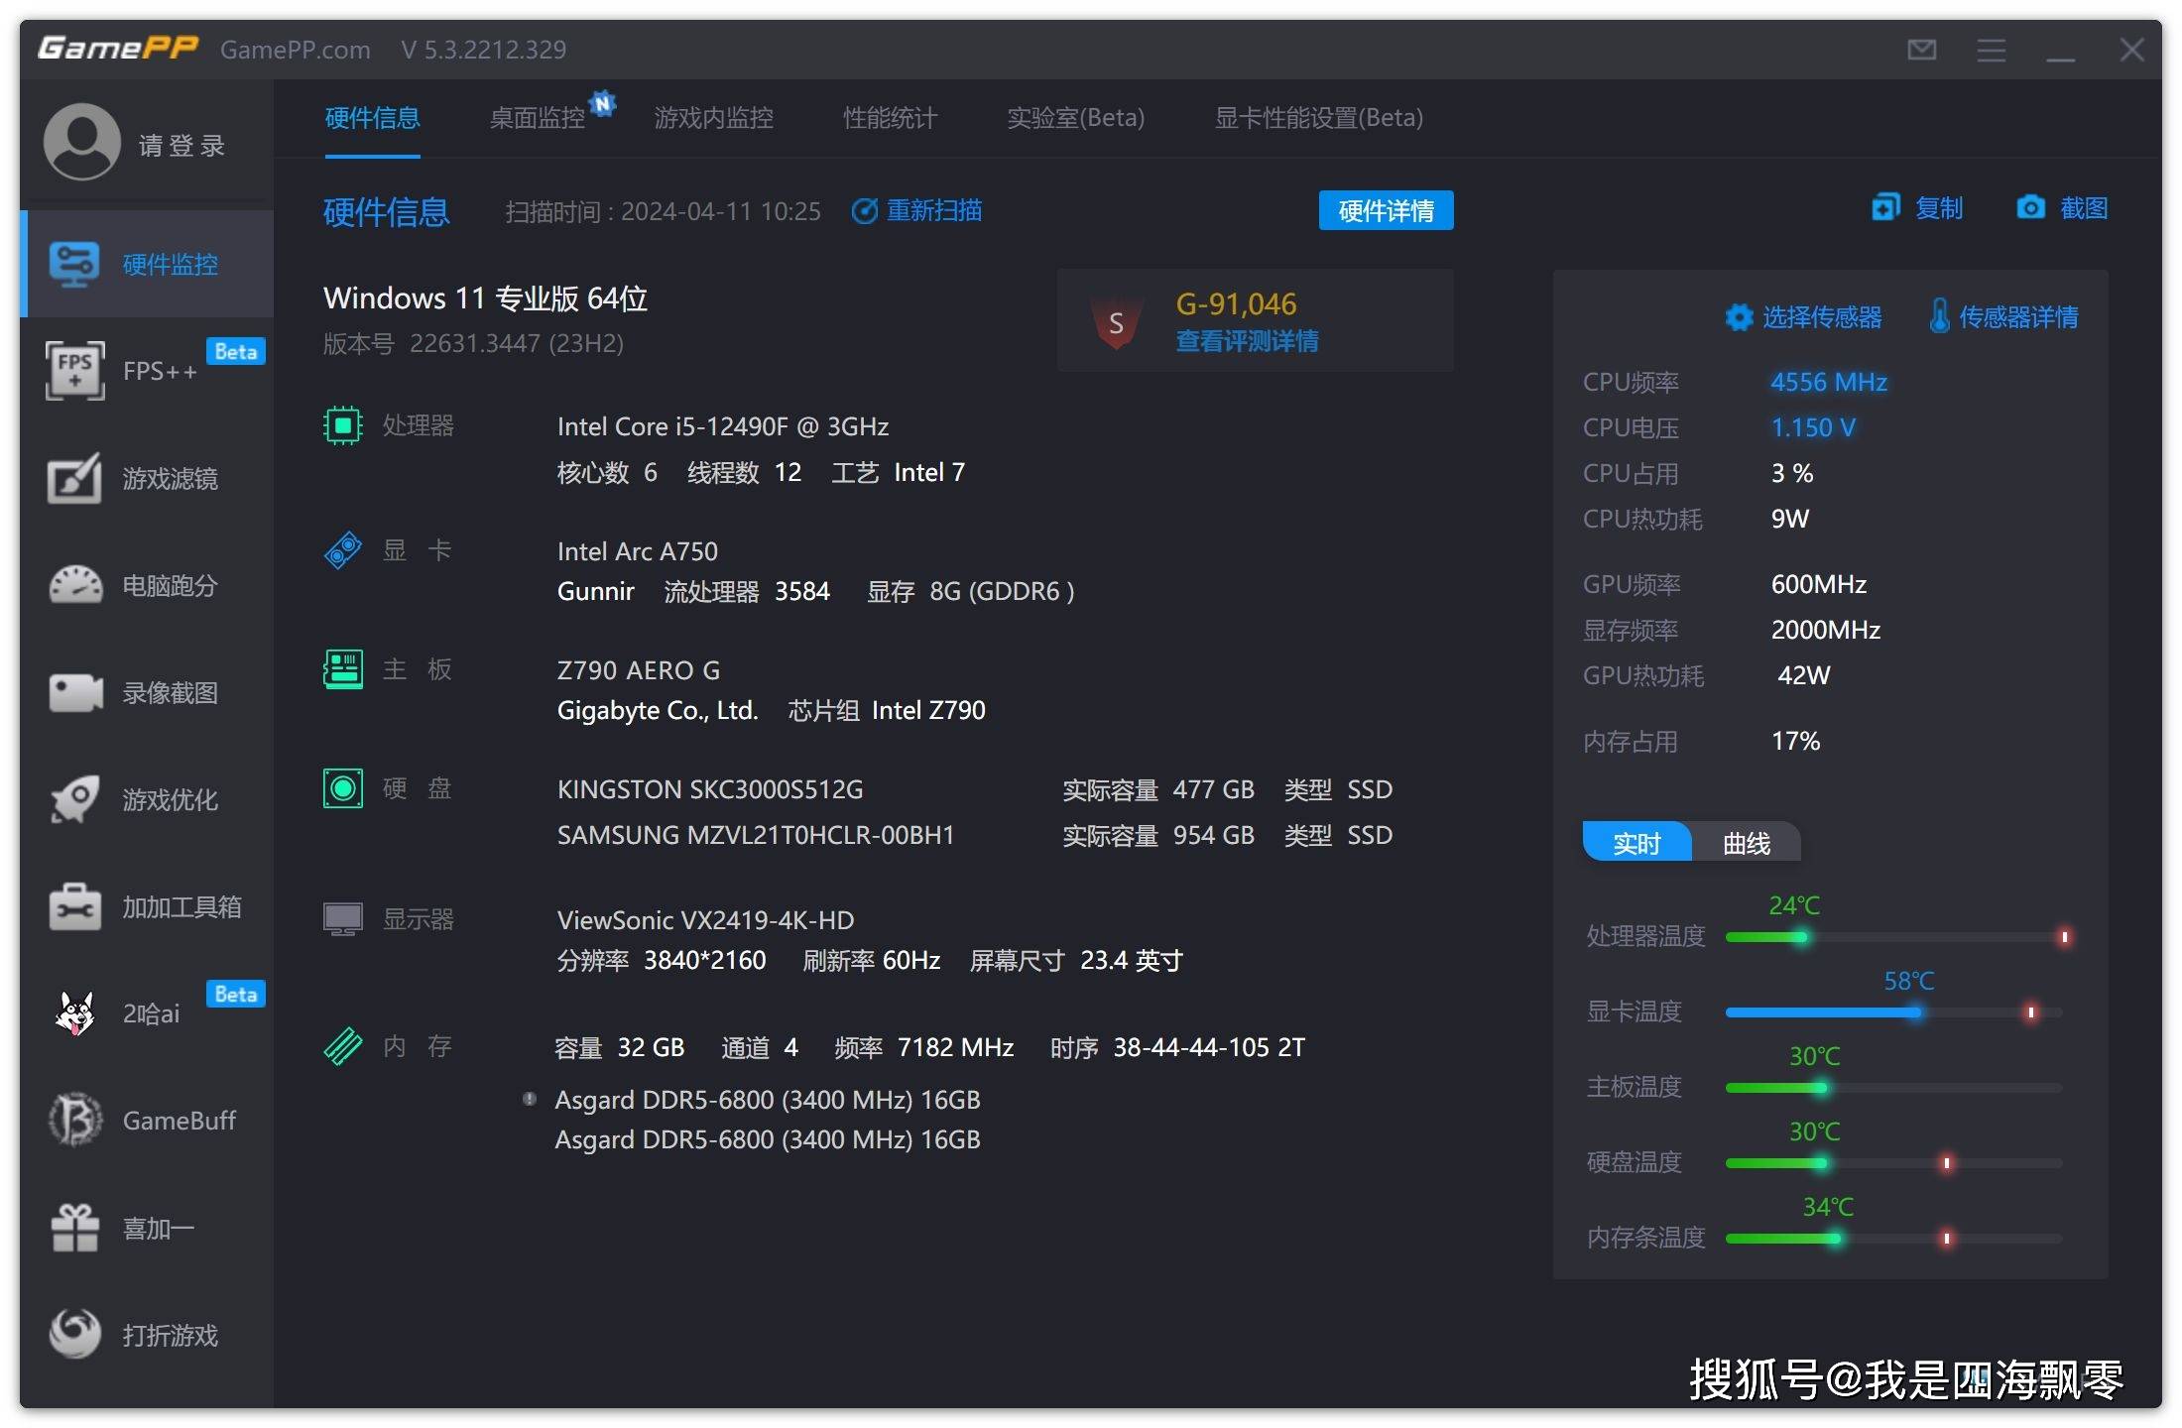Click the 4556 MHz CPU frequency value
This screenshot has width=2182, height=1428.
(x=1829, y=382)
